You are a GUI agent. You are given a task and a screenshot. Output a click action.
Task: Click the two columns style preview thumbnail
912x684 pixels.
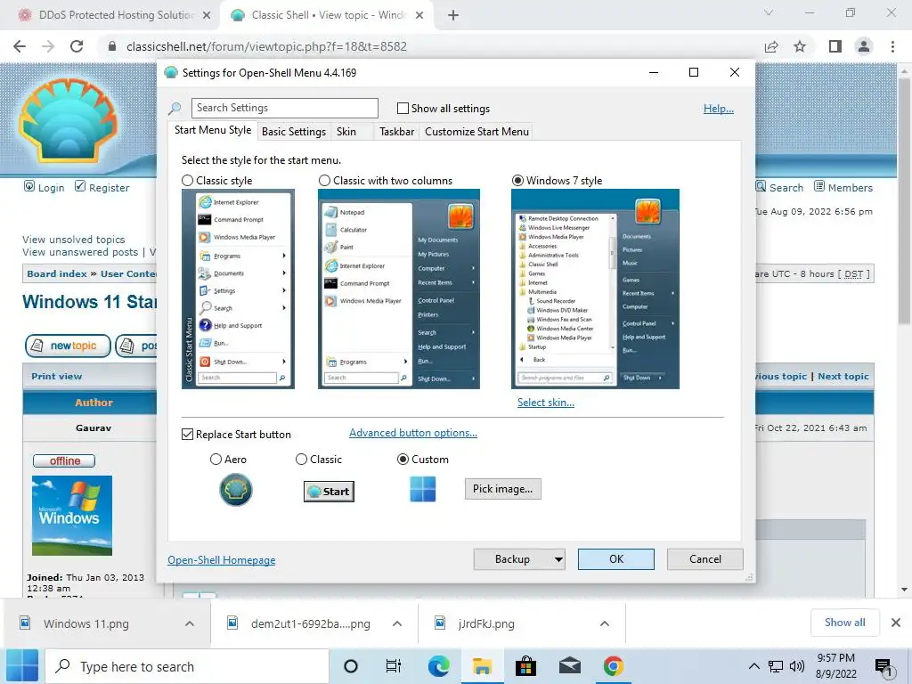398,289
